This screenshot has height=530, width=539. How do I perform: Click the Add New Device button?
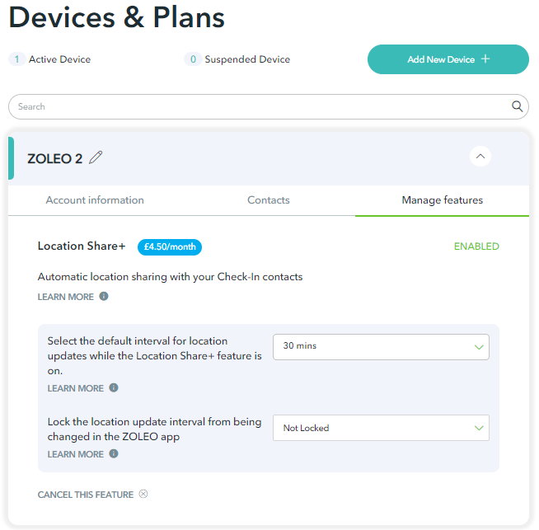448,59
